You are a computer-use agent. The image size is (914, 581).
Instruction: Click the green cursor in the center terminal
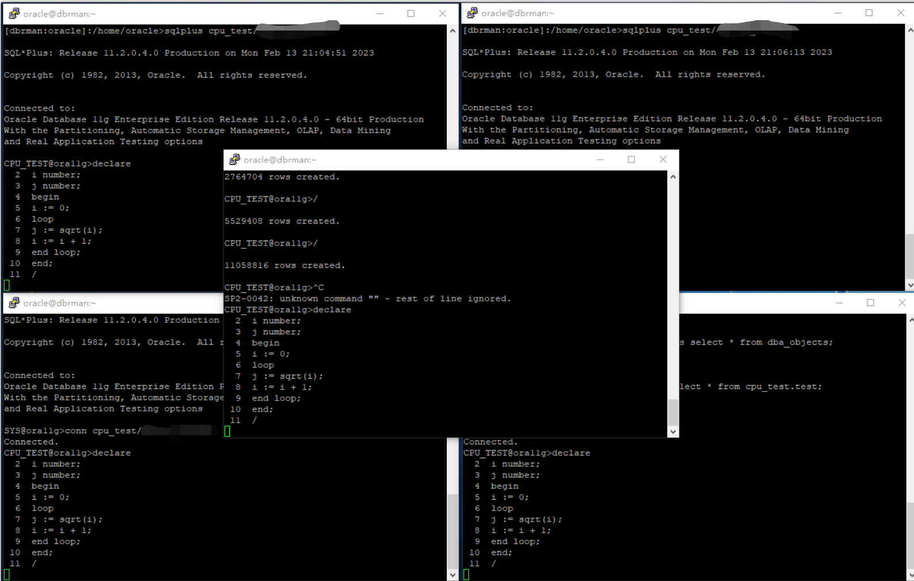click(227, 432)
